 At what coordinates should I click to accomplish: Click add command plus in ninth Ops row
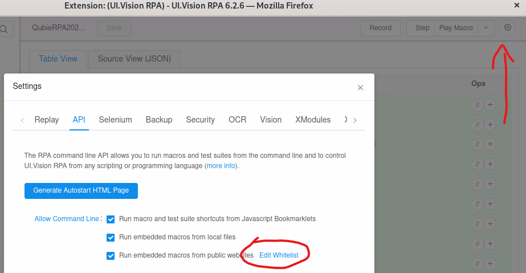[x=490, y=264]
